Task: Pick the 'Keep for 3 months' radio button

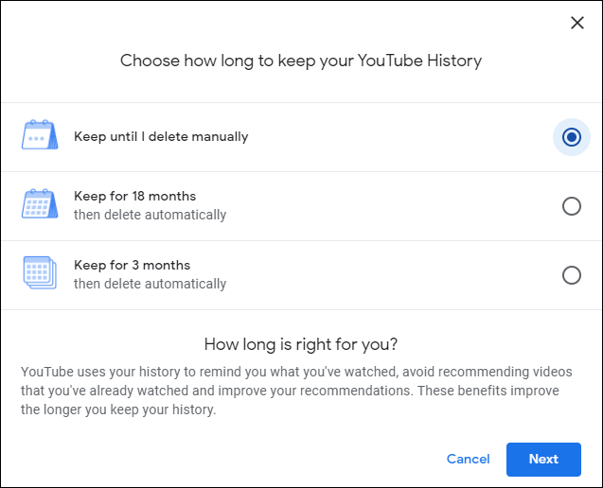Action: pyautogui.click(x=572, y=275)
